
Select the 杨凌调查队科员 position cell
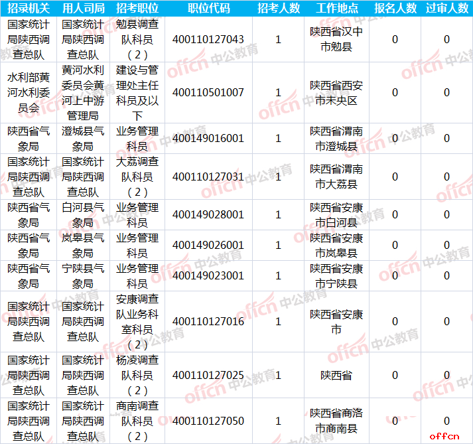(x=137, y=376)
